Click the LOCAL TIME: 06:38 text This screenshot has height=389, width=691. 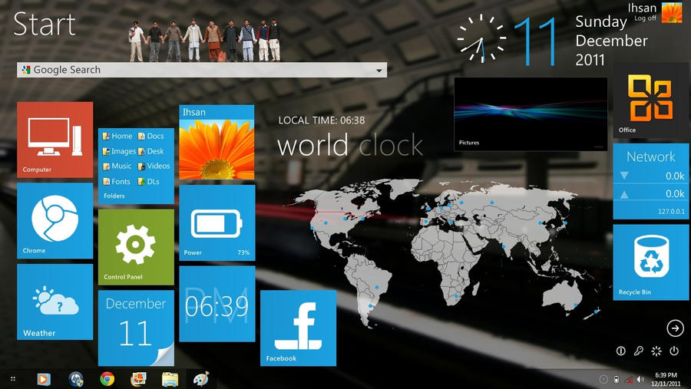click(322, 120)
